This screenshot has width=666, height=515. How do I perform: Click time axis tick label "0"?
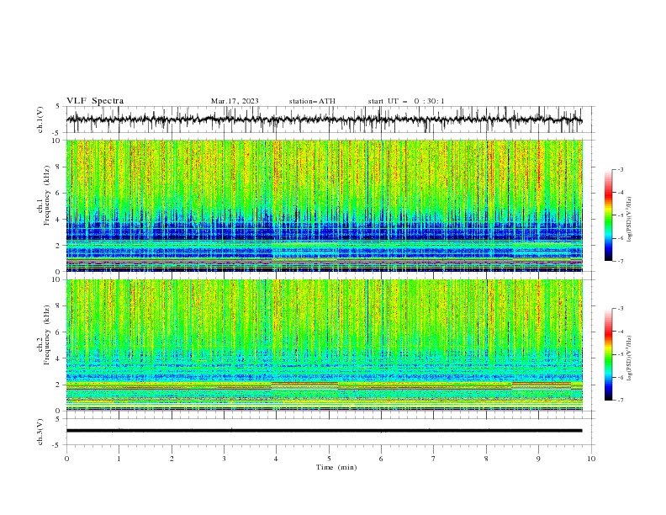tap(66, 459)
